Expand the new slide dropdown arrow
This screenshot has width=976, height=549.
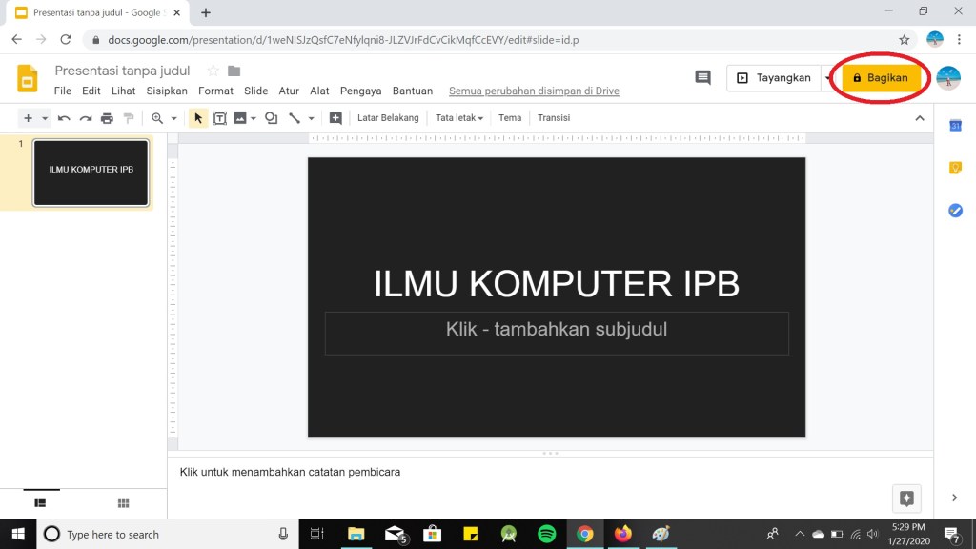point(45,118)
